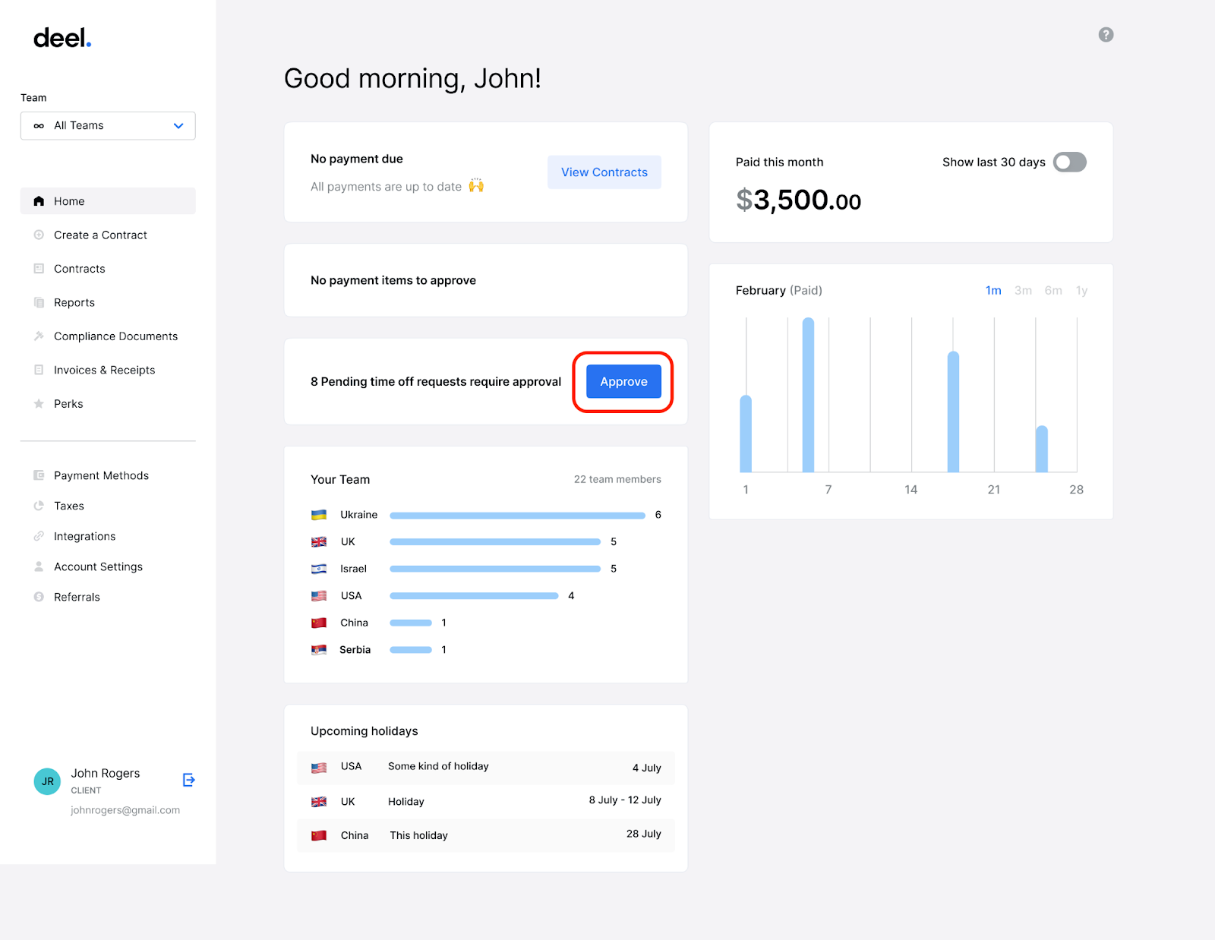Click the JR avatar circle
This screenshot has width=1215, height=940.
47,781
